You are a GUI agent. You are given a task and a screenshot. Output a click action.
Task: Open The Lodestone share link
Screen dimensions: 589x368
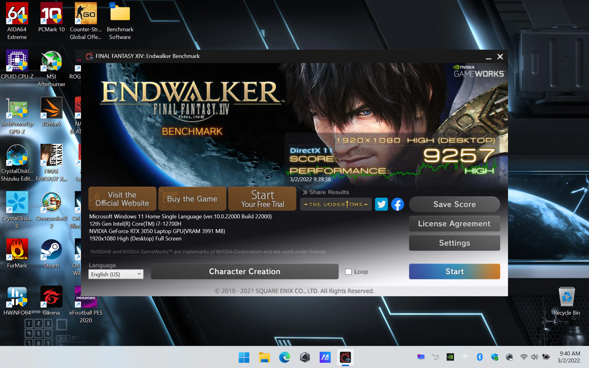click(x=336, y=204)
